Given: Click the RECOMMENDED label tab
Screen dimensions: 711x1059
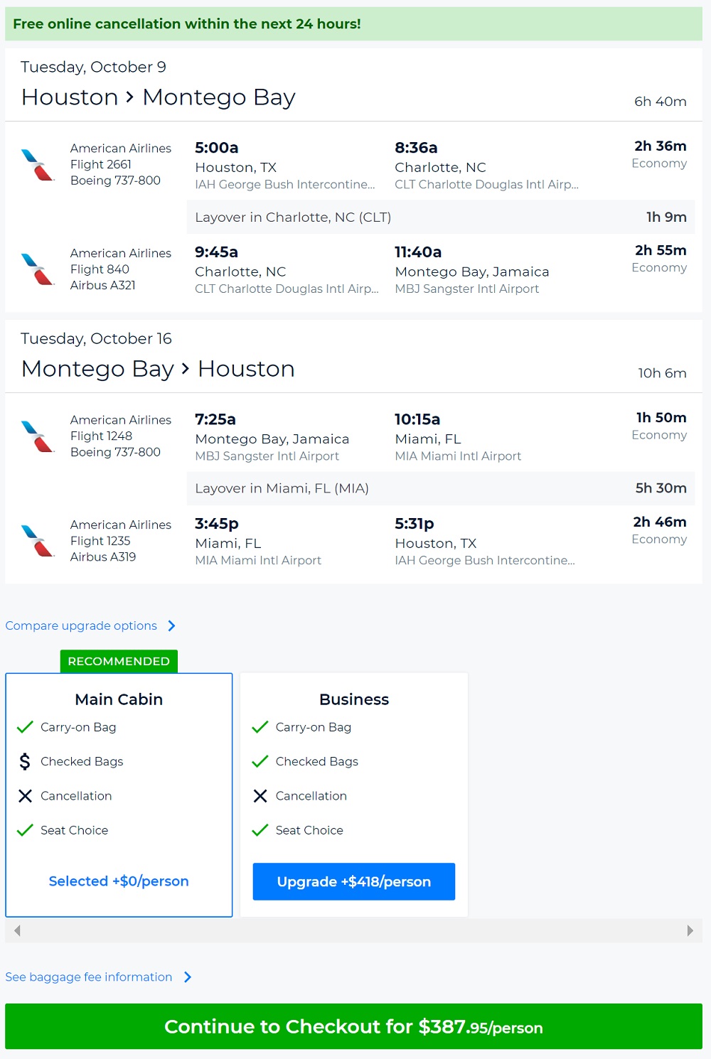Looking at the screenshot, I should coord(119,661).
